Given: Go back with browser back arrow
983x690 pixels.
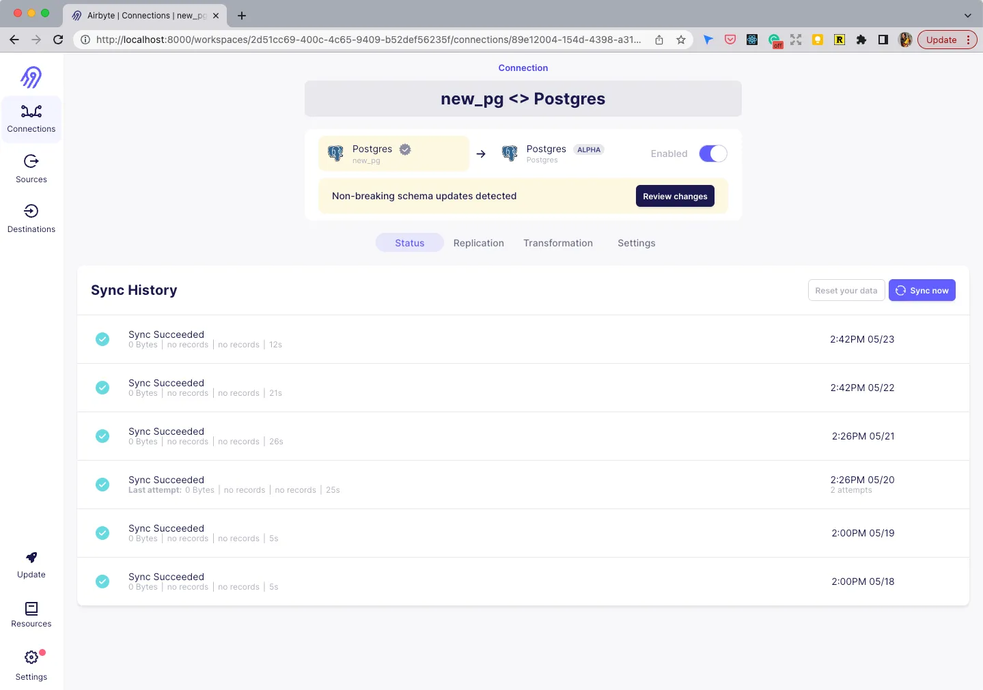Looking at the screenshot, I should [x=14, y=40].
